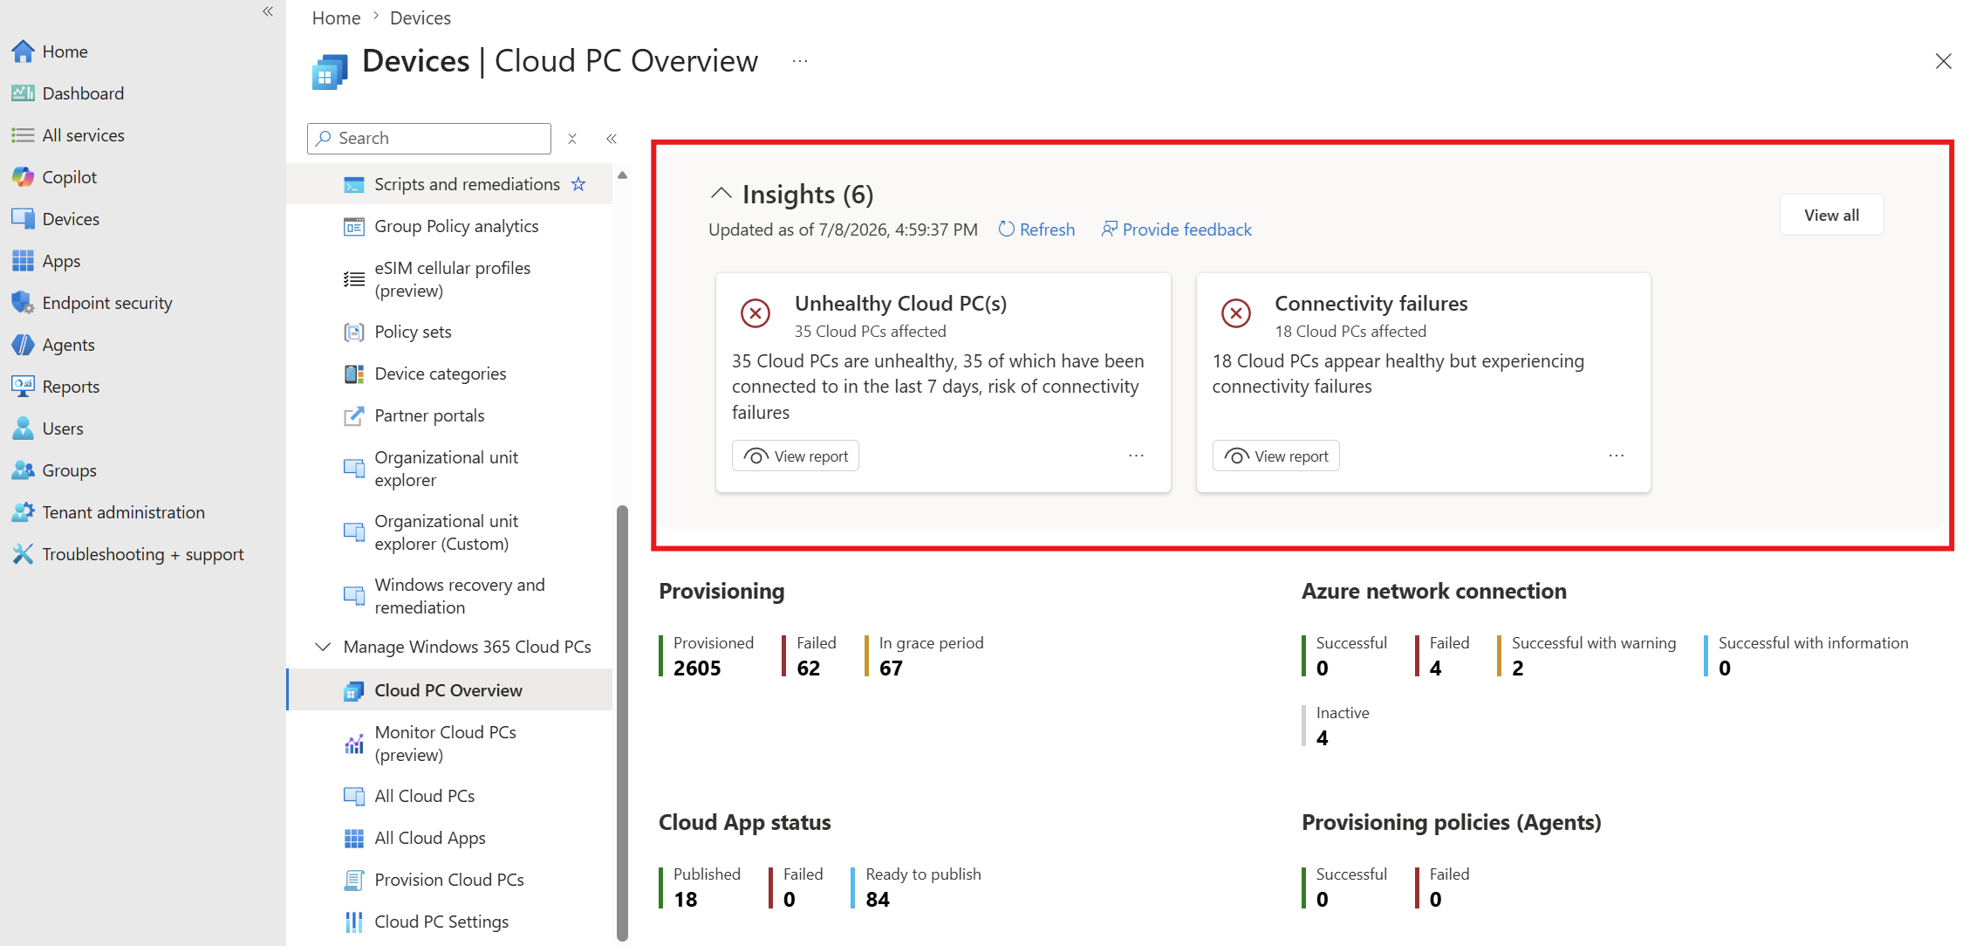The image size is (1969, 946).
Task: Collapse the main left navigation
Action: [268, 11]
